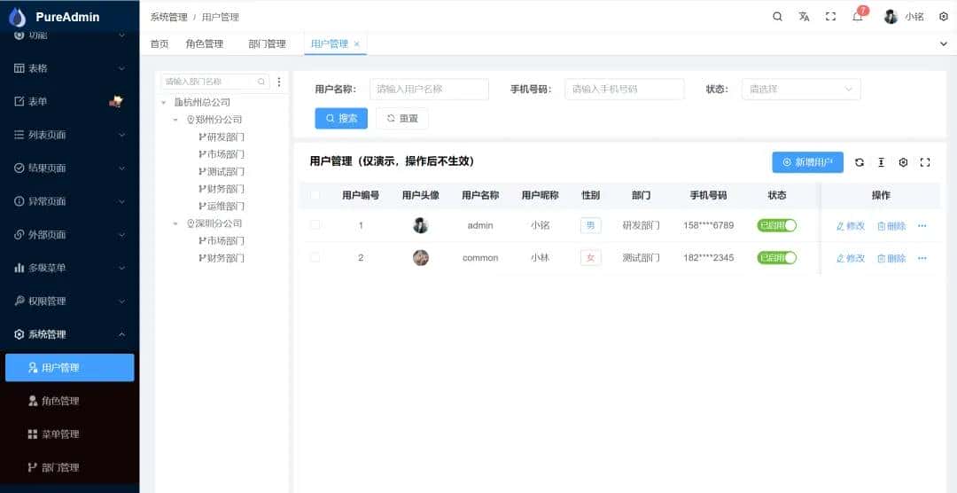Open 异常页面 sidebar menu

click(70, 201)
